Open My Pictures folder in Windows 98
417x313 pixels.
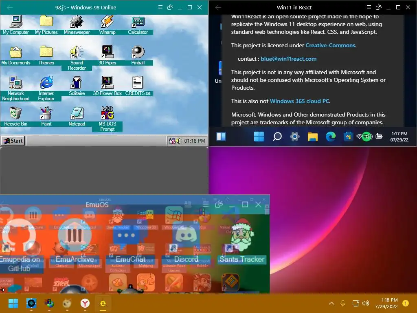tap(46, 25)
